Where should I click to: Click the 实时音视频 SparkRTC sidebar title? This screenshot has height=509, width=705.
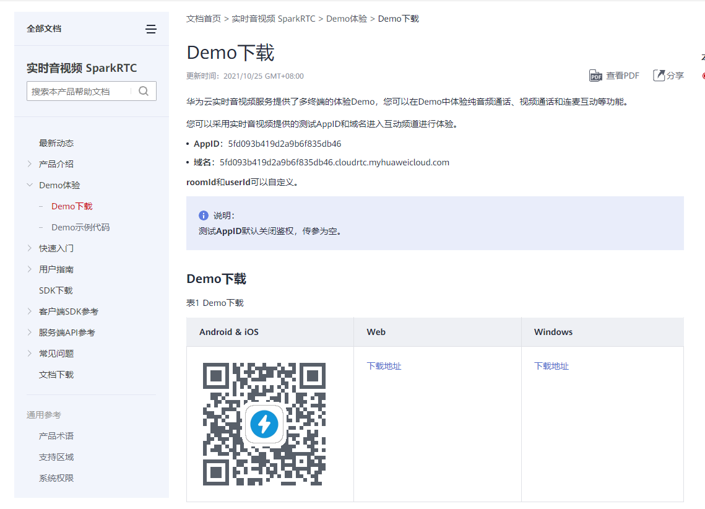coord(82,68)
